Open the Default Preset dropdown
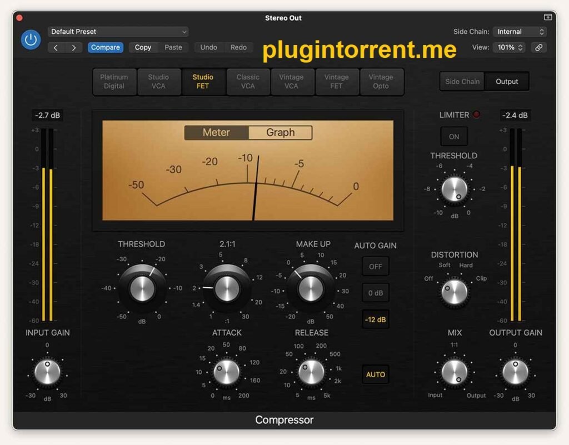 point(118,32)
